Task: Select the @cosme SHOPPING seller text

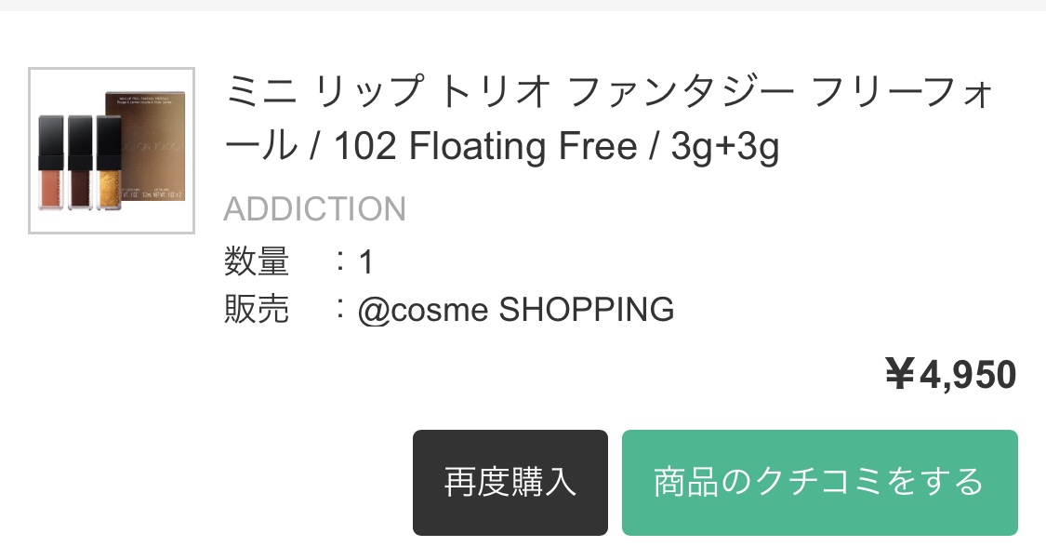Action: pos(516,310)
